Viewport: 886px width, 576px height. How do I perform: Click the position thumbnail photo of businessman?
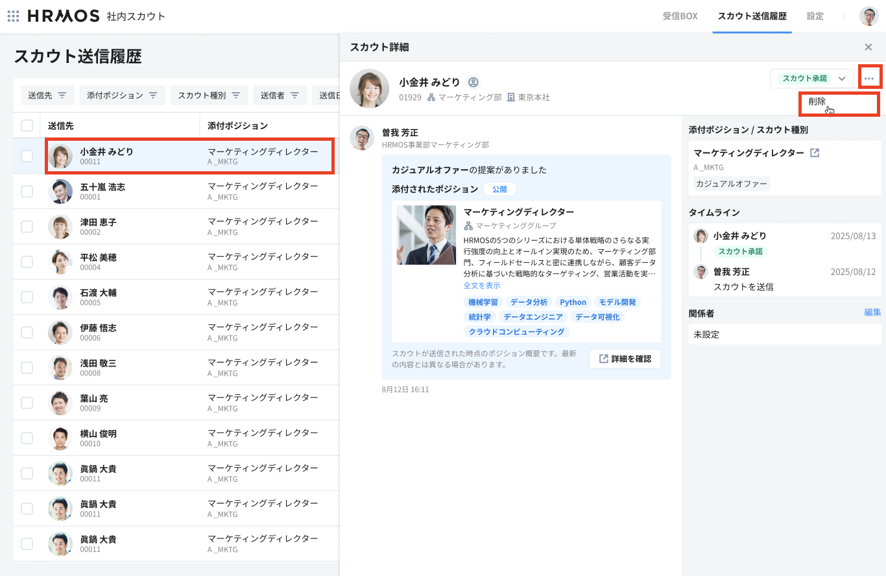(x=426, y=235)
